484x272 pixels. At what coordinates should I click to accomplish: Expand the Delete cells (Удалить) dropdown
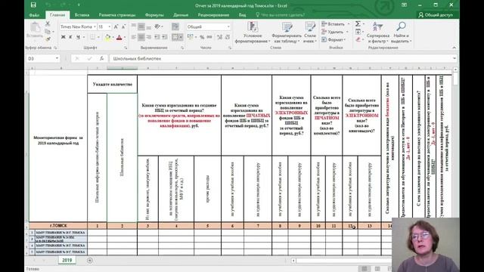(x=347, y=32)
